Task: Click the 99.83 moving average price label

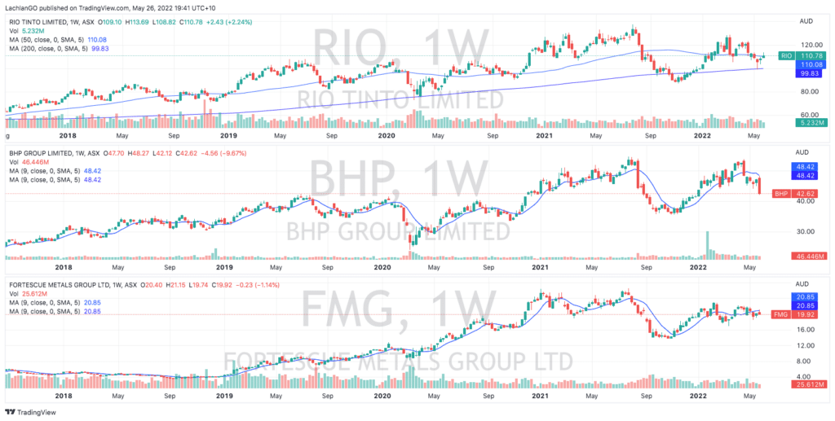Action: 810,74
